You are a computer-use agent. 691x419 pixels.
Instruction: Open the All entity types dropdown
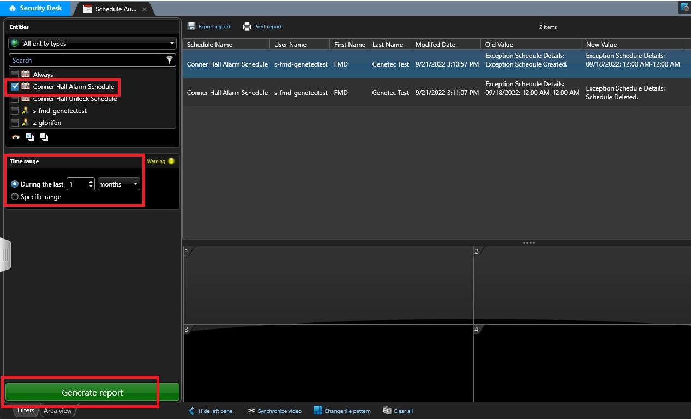tap(92, 44)
